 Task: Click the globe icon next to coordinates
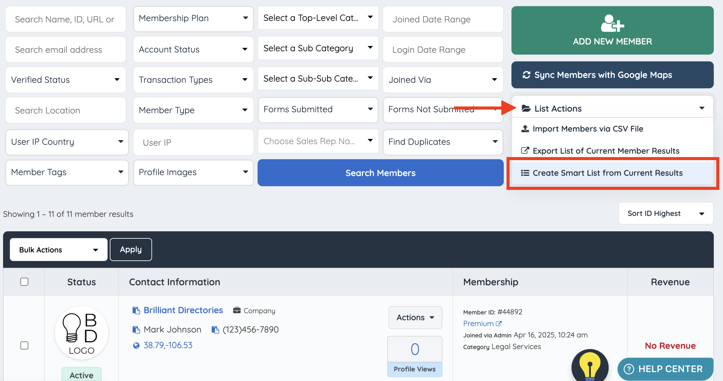(136, 346)
